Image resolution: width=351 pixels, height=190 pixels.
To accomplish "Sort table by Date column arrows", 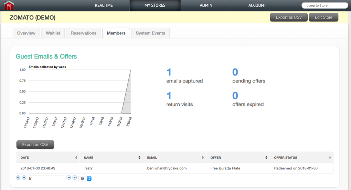I will pyautogui.click(x=76, y=158).
